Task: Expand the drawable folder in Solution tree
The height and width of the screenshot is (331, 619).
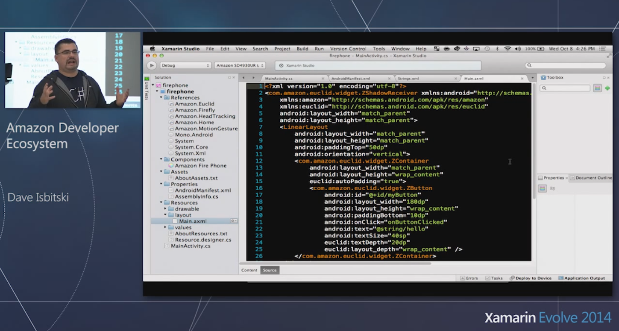Action: [166, 209]
